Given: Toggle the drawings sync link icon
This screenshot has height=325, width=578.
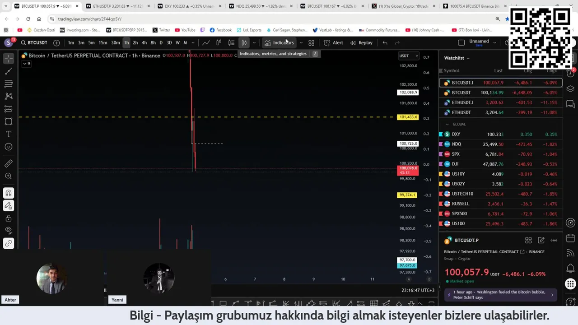Looking at the screenshot, I should tap(8, 243).
